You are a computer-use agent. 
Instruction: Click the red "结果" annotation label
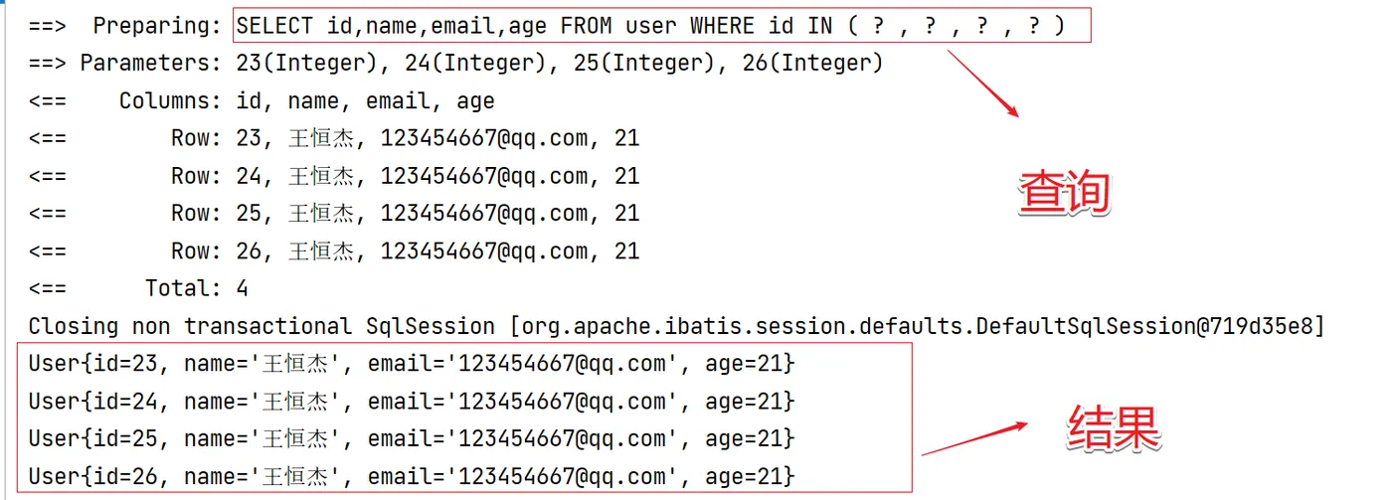tap(1114, 430)
